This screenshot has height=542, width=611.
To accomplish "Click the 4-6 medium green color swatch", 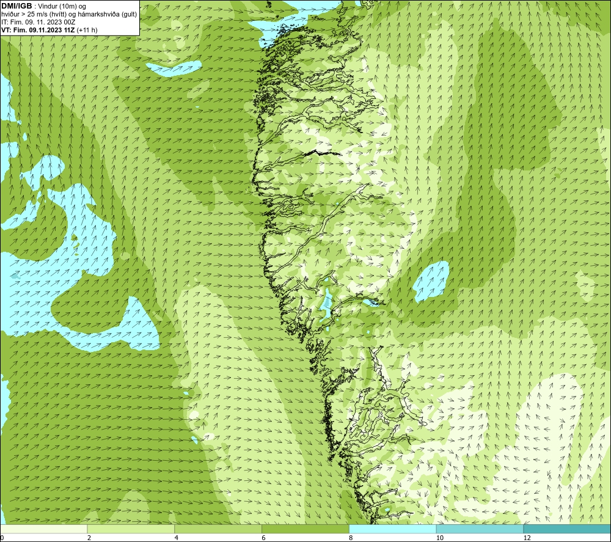I will tap(218, 529).
